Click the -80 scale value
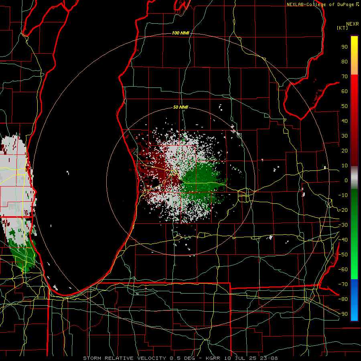The image size is (361, 361). click(343, 299)
